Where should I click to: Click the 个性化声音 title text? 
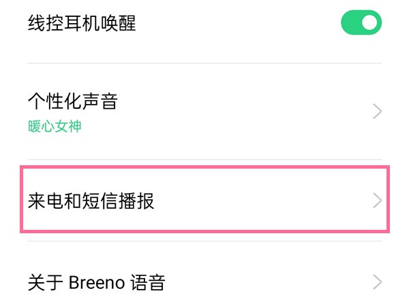pos(73,102)
